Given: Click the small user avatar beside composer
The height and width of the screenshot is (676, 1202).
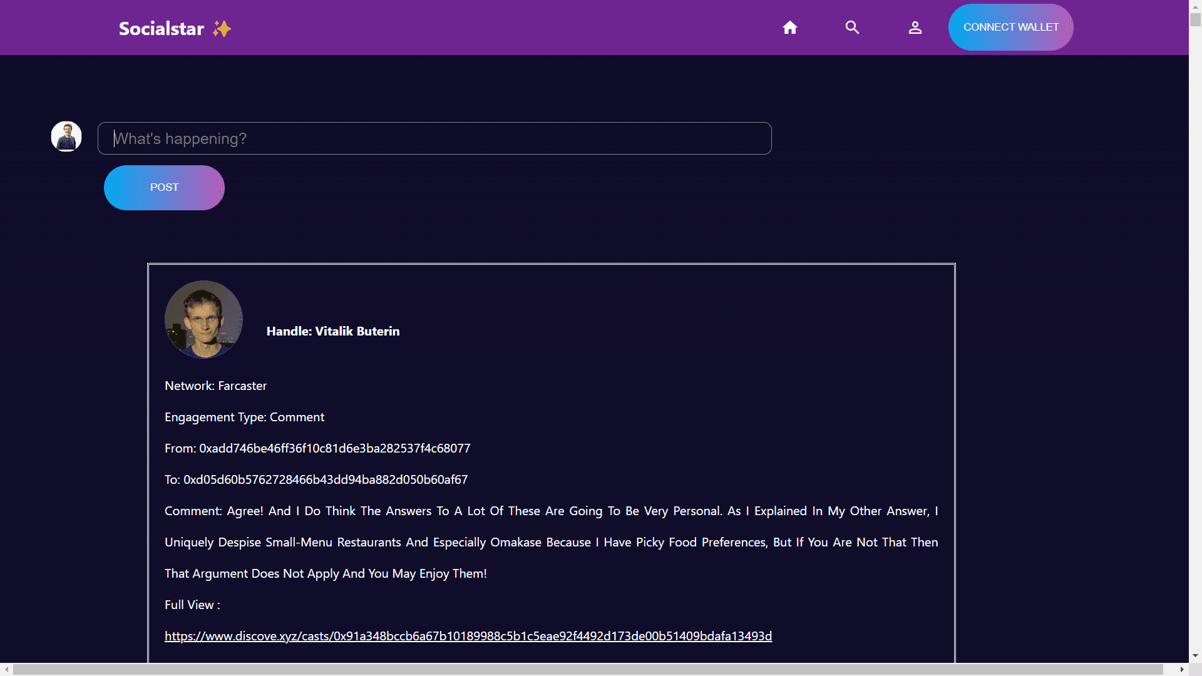Looking at the screenshot, I should (x=66, y=136).
